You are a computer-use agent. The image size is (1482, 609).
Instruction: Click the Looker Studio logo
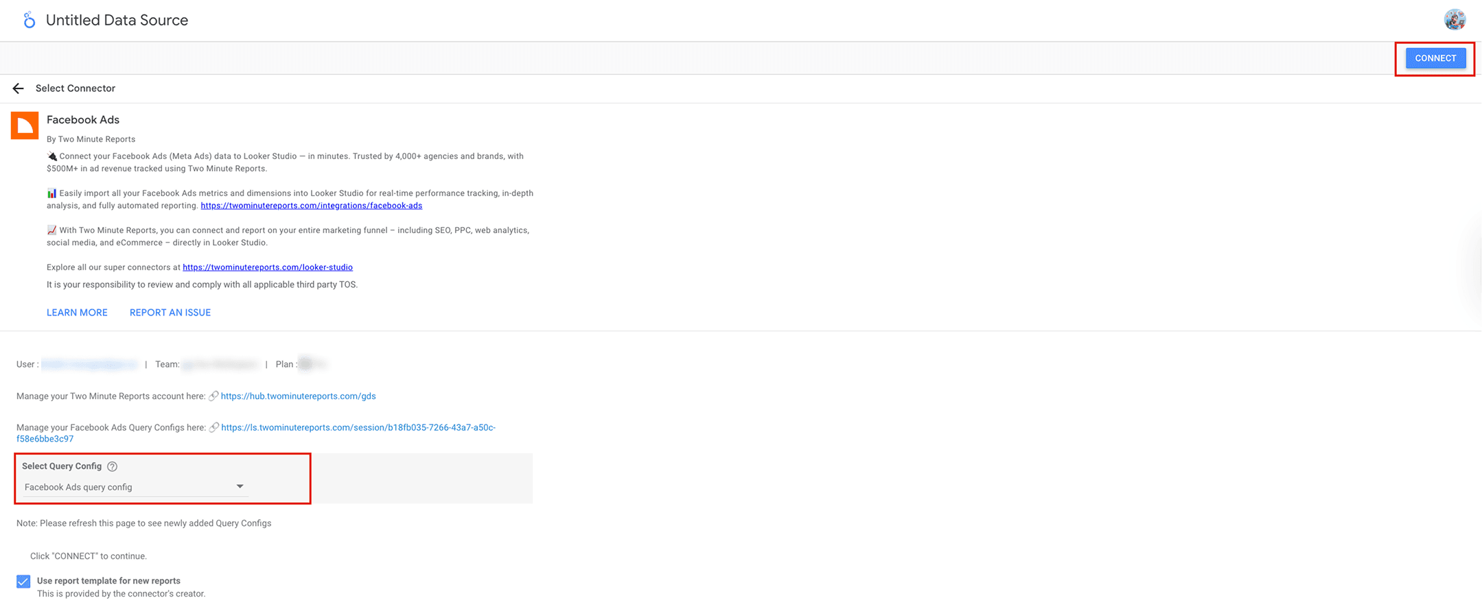point(29,21)
